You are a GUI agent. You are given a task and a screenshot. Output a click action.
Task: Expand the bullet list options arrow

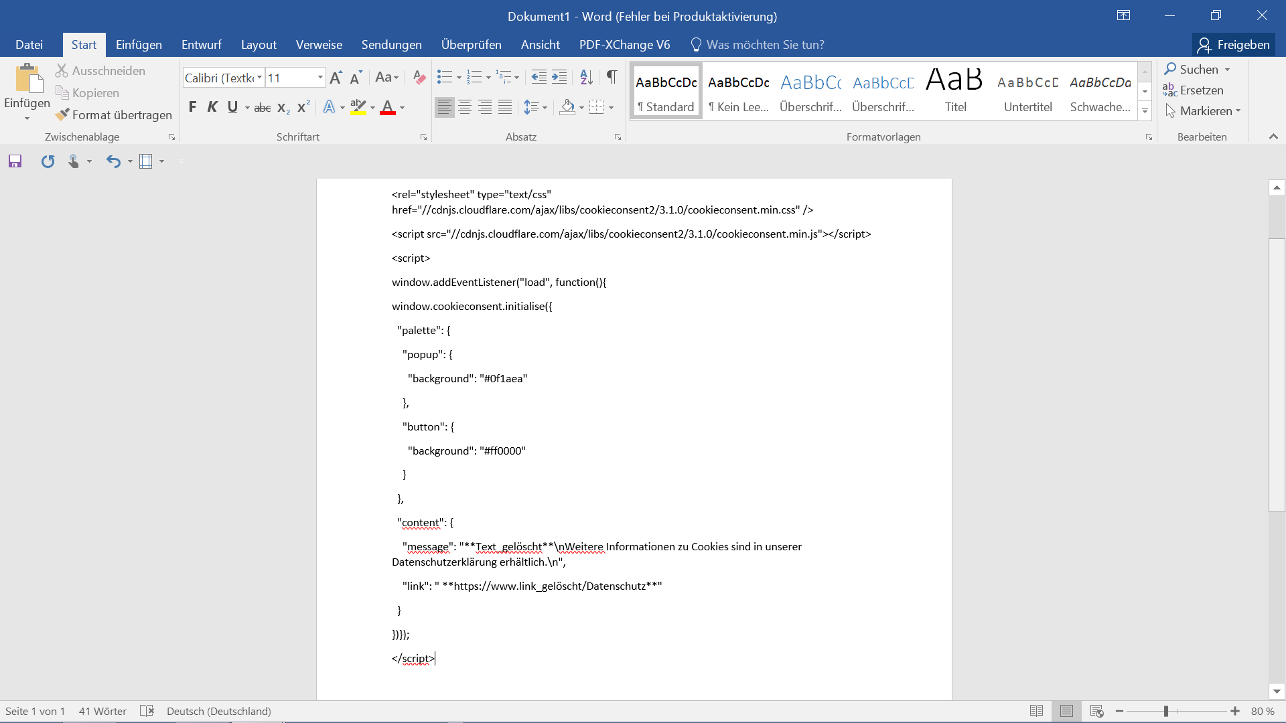[x=459, y=78]
